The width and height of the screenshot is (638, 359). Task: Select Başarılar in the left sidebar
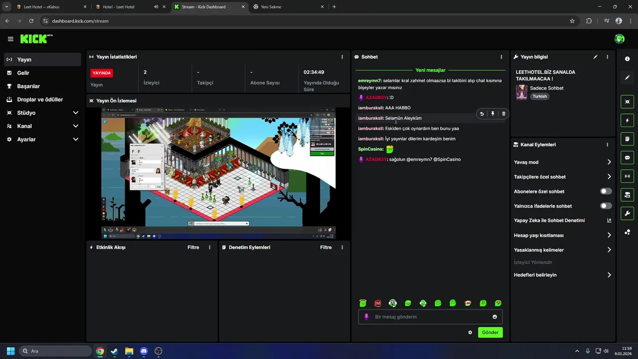(x=42, y=86)
